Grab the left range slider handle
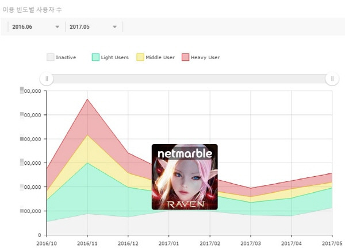 [x=47, y=79]
